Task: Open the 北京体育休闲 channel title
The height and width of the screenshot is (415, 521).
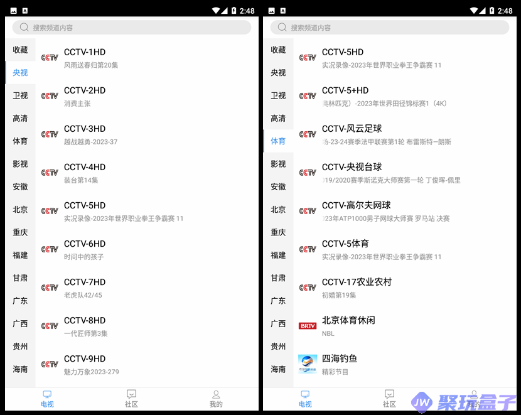Action: tap(348, 320)
